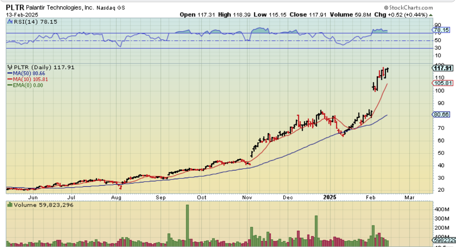Click the EMA(0) 0.00 legend entry
The width and height of the screenshot is (456, 247).
pos(28,85)
